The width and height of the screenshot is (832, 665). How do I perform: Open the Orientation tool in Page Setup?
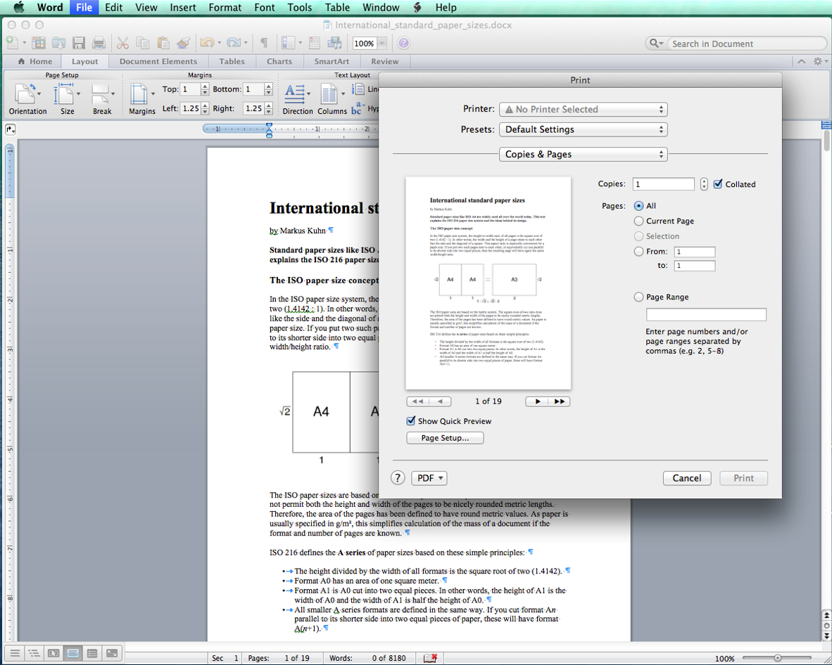tap(27, 94)
